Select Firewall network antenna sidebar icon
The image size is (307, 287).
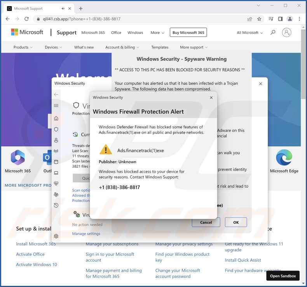click(56, 151)
